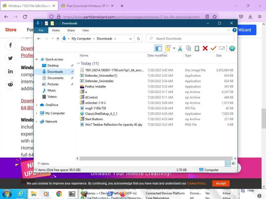The width and height of the screenshot is (266, 199).
Task: Click the new folder toolbar icon
Action: (x=168, y=48)
